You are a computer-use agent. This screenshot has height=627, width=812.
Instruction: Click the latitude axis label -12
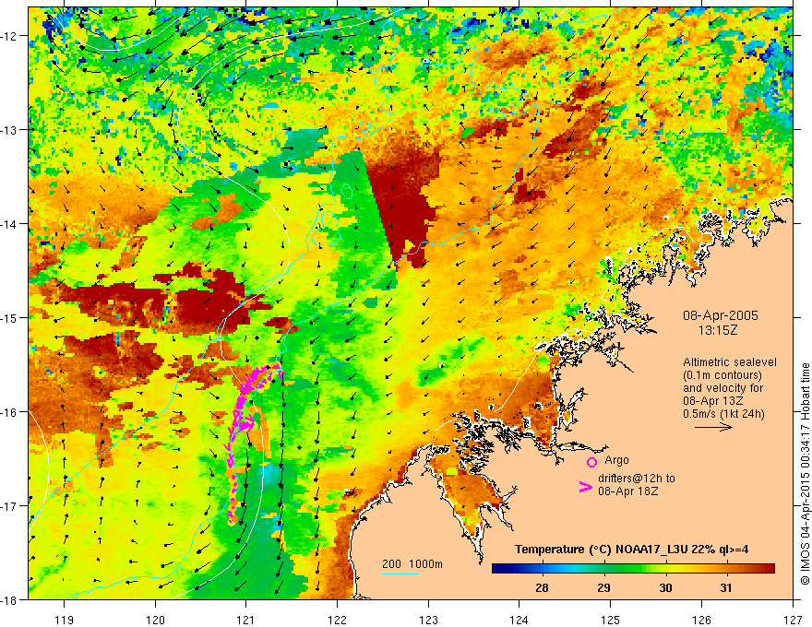click(10, 36)
